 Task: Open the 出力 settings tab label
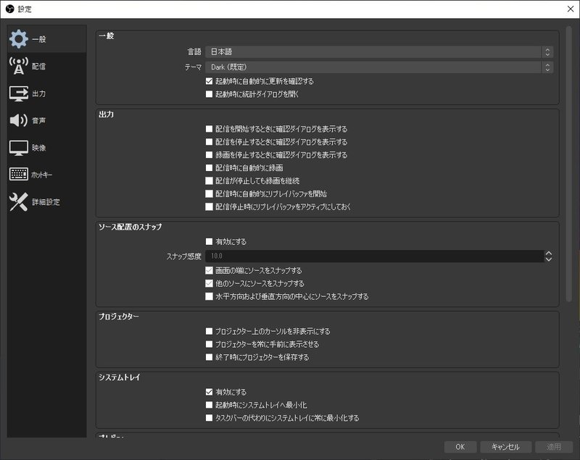[39, 93]
